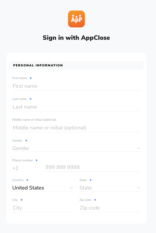
Task: Click the Gender dropdown chevron arrow
Action: coord(138,148)
